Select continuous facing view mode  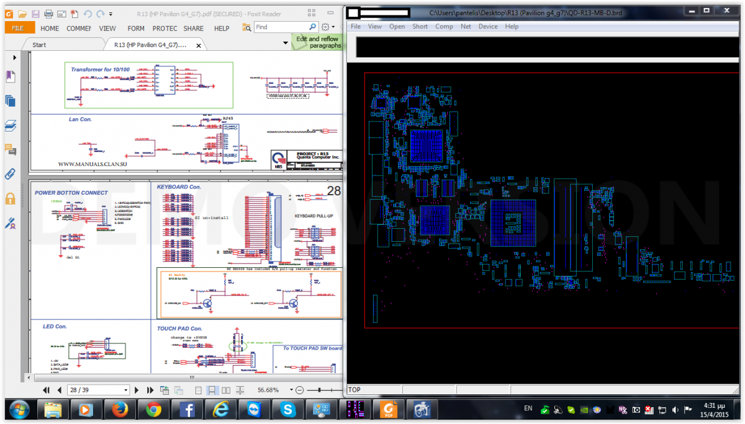coord(240,391)
